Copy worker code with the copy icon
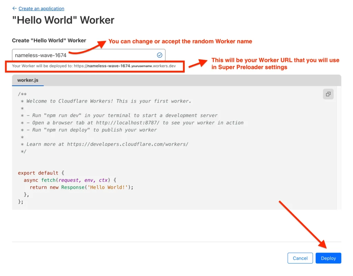The width and height of the screenshot is (353, 276). [x=328, y=94]
